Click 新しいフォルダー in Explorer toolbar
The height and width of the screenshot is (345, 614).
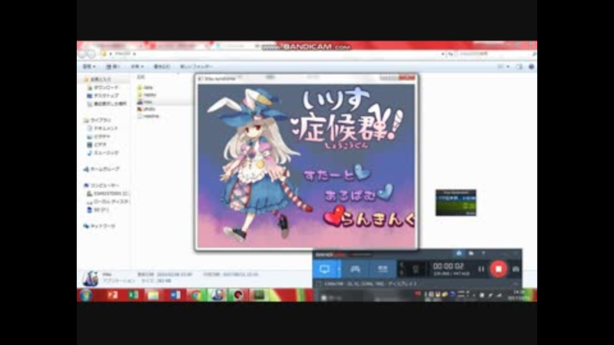tap(196, 66)
